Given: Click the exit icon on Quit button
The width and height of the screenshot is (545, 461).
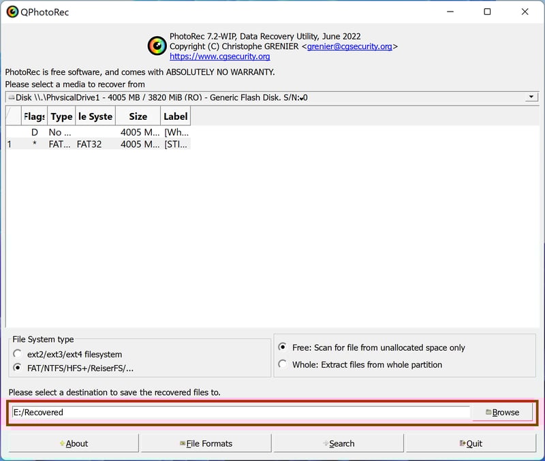Looking at the screenshot, I should point(461,444).
